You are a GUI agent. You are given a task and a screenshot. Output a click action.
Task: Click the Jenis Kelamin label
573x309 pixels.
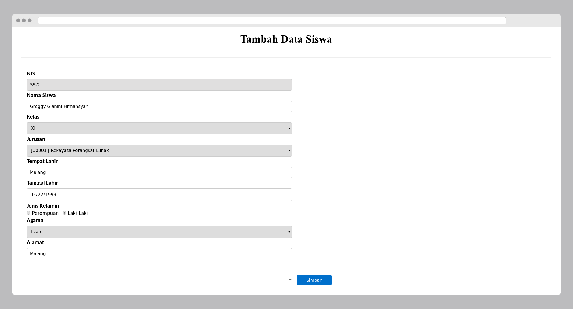tap(43, 206)
